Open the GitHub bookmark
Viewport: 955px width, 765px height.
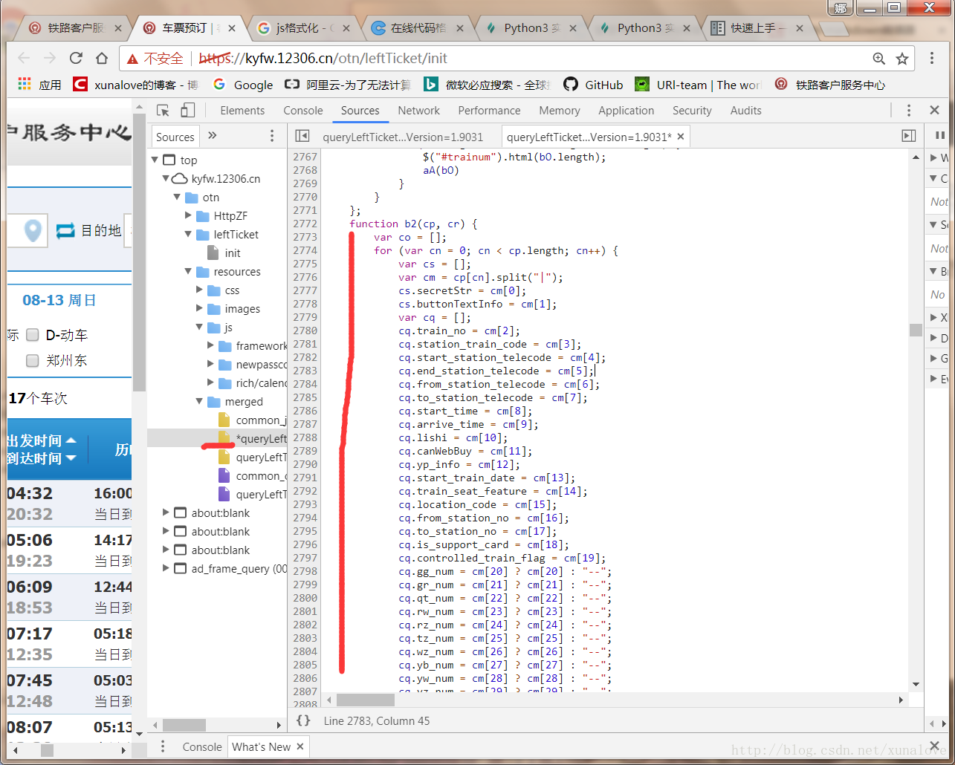593,85
